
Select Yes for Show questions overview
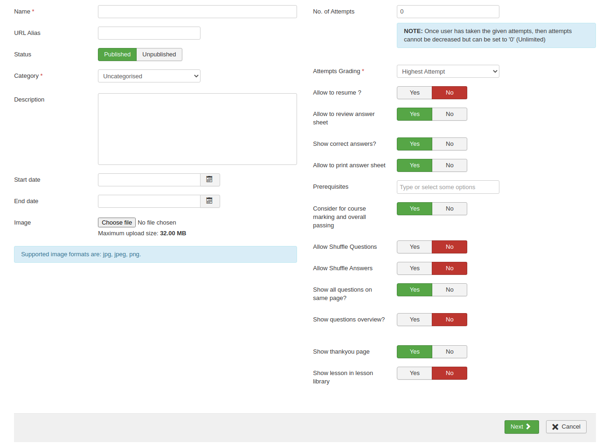(414, 320)
